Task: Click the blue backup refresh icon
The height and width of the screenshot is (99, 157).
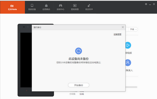Action: click(x=79, y=51)
